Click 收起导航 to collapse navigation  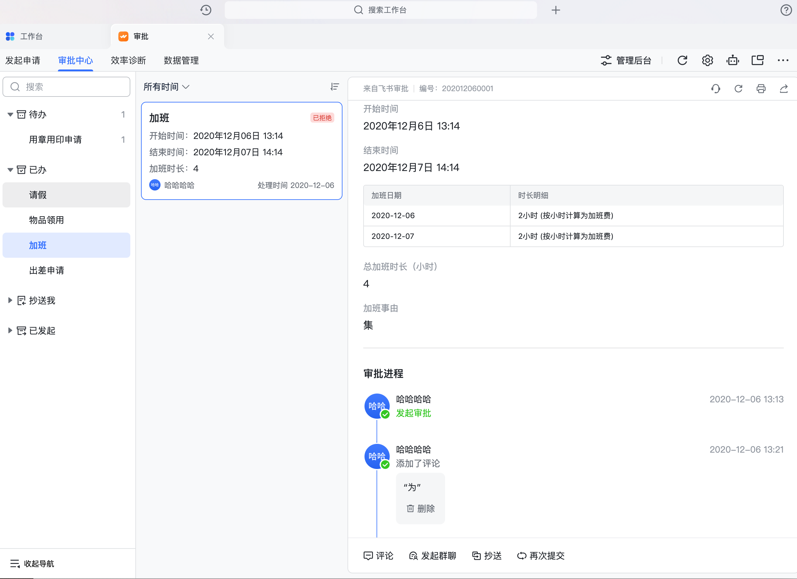click(x=32, y=564)
